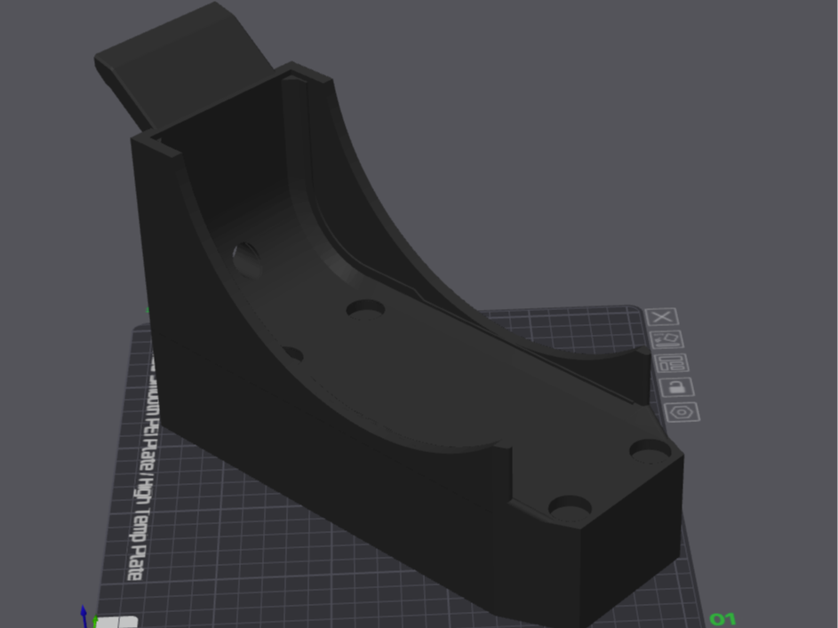Click the arrange objects on plate icon
838x628 pixels.
671,363
